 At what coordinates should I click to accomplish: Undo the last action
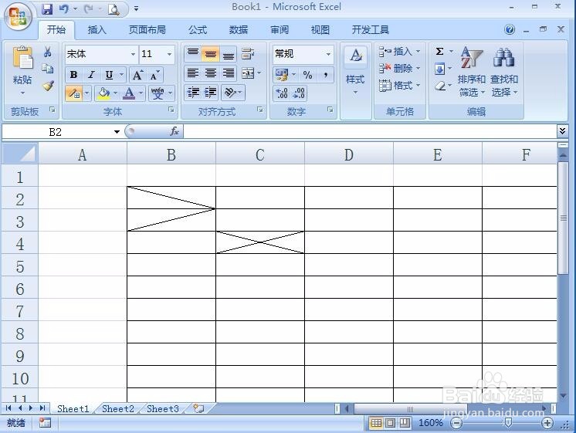pyautogui.click(x=64, y=8)
